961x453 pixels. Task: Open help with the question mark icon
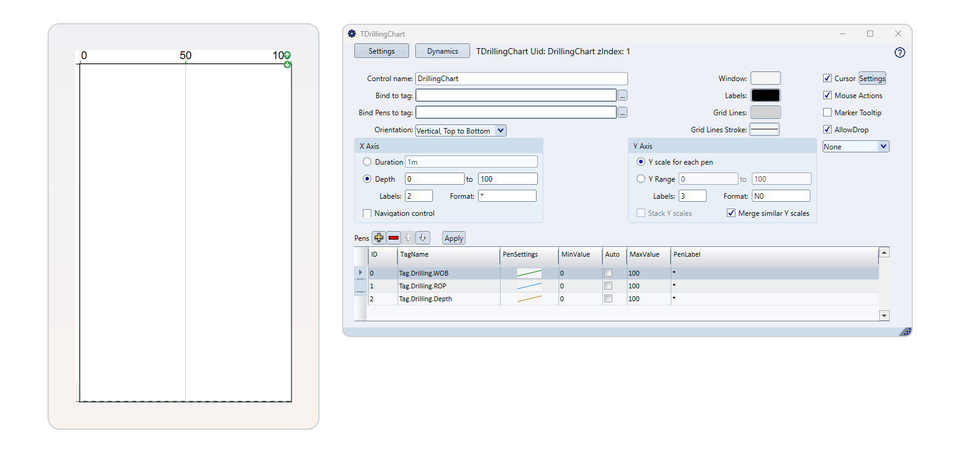pos(899,52)
